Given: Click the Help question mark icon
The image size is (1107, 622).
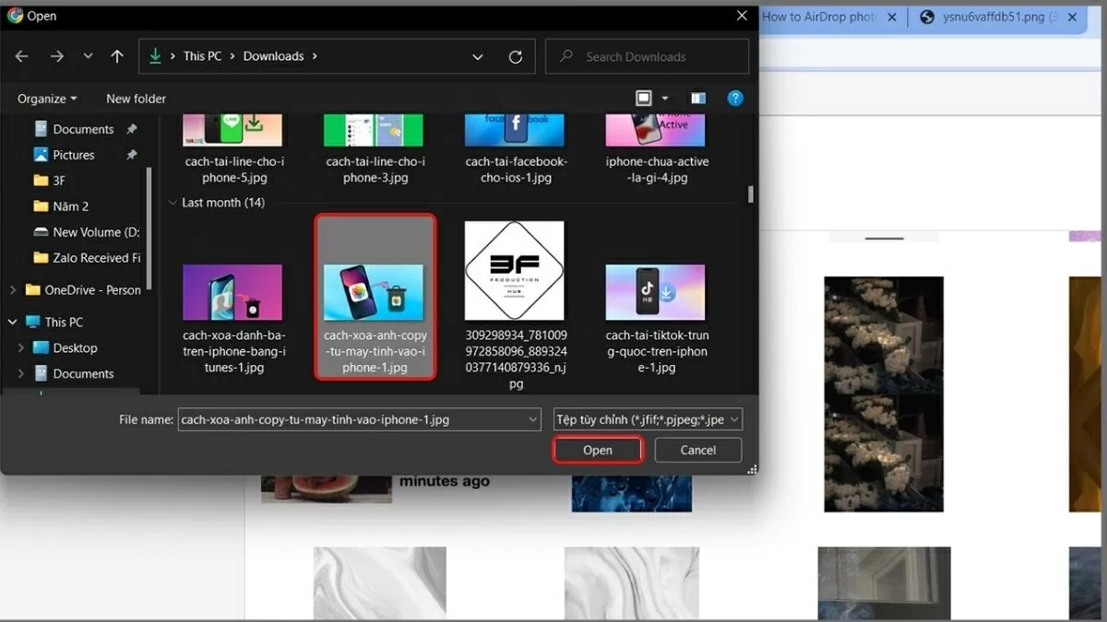Looking at the screenshot, I should (734, 98).
